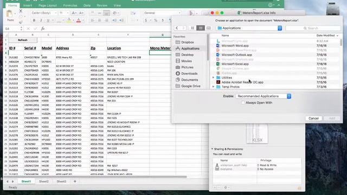The width and height of the screenshot is (347, 195).
Task: Toggle Underline formatting in Excel
Action: click(48, 21)
